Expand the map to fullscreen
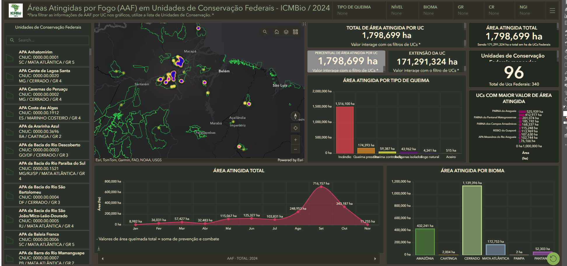 304,24
